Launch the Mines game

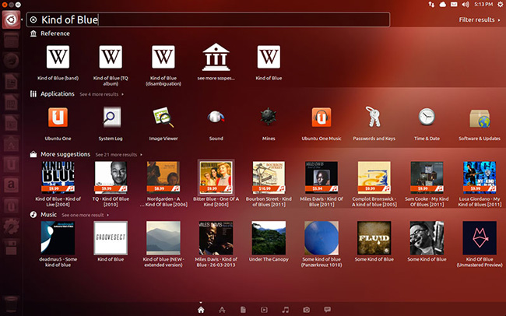click(x=269, y=117)
